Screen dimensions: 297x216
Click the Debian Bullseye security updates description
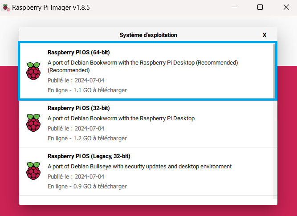[x=139, y=167]
